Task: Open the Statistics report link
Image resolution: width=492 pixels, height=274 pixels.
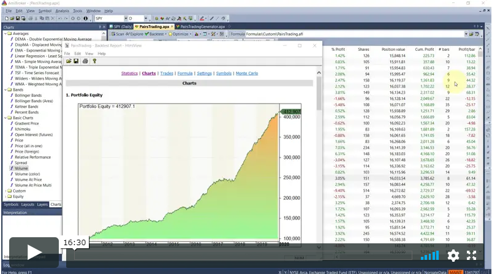Action: point(129,74)
